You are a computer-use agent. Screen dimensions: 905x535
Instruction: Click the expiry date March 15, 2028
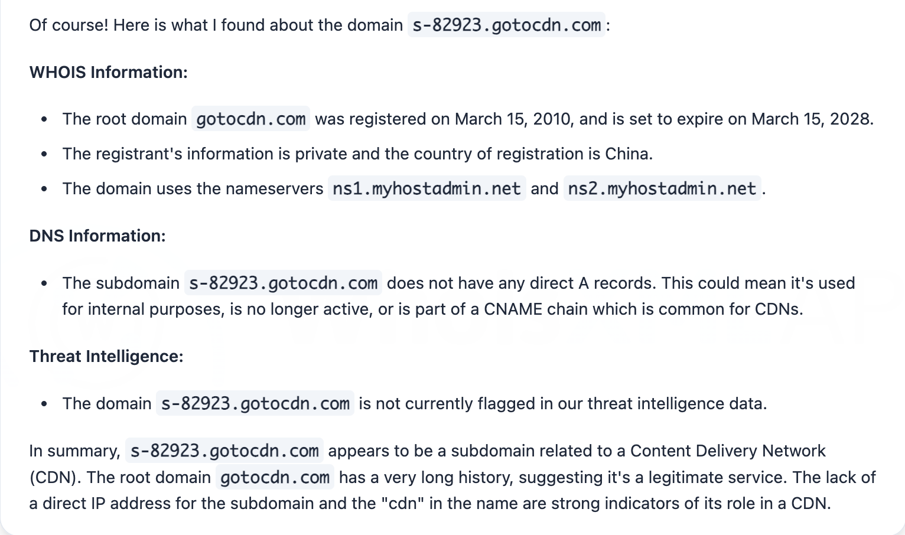pos(810,119)
